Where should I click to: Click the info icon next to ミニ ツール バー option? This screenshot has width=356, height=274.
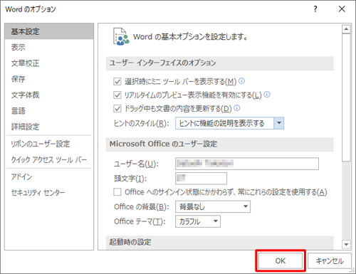(241, 81)
